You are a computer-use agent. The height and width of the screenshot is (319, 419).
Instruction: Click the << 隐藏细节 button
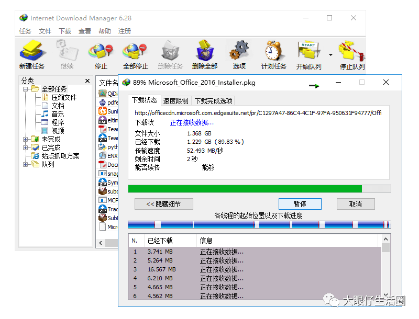pos(164,204)
